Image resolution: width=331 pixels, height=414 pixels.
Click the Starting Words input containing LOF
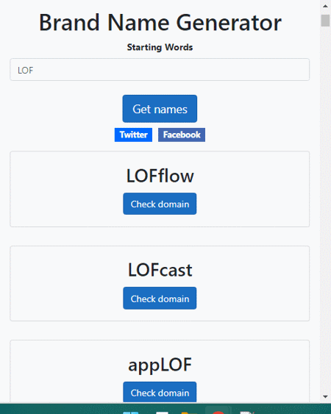tap(160, 70)
